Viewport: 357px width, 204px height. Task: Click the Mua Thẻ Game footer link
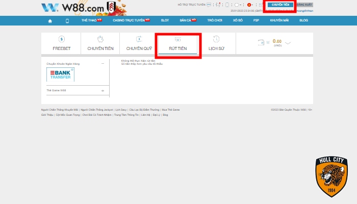pyautogui.click(x=170, y=110)
